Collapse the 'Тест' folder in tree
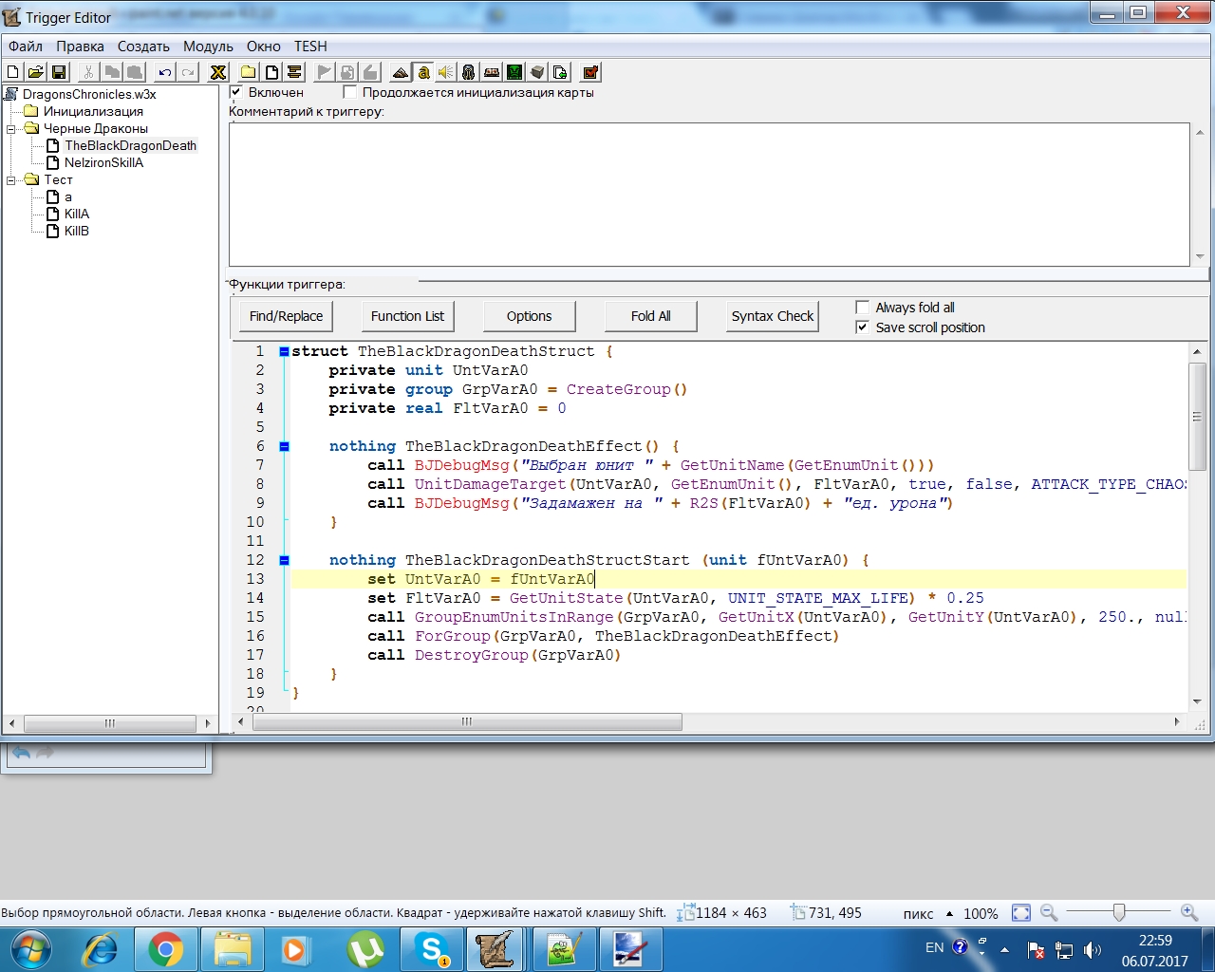Viewport: 1215px width, 972px height. (11, 179)
